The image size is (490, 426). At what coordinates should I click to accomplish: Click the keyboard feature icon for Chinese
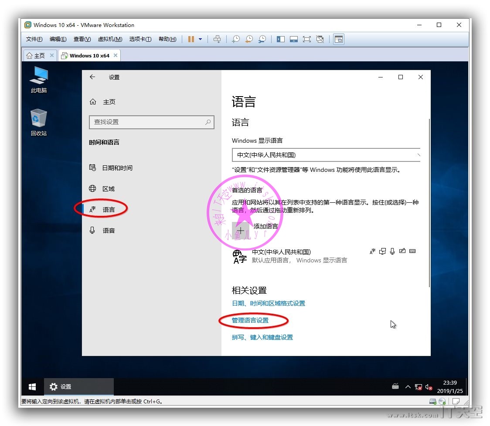coord(412,251)
